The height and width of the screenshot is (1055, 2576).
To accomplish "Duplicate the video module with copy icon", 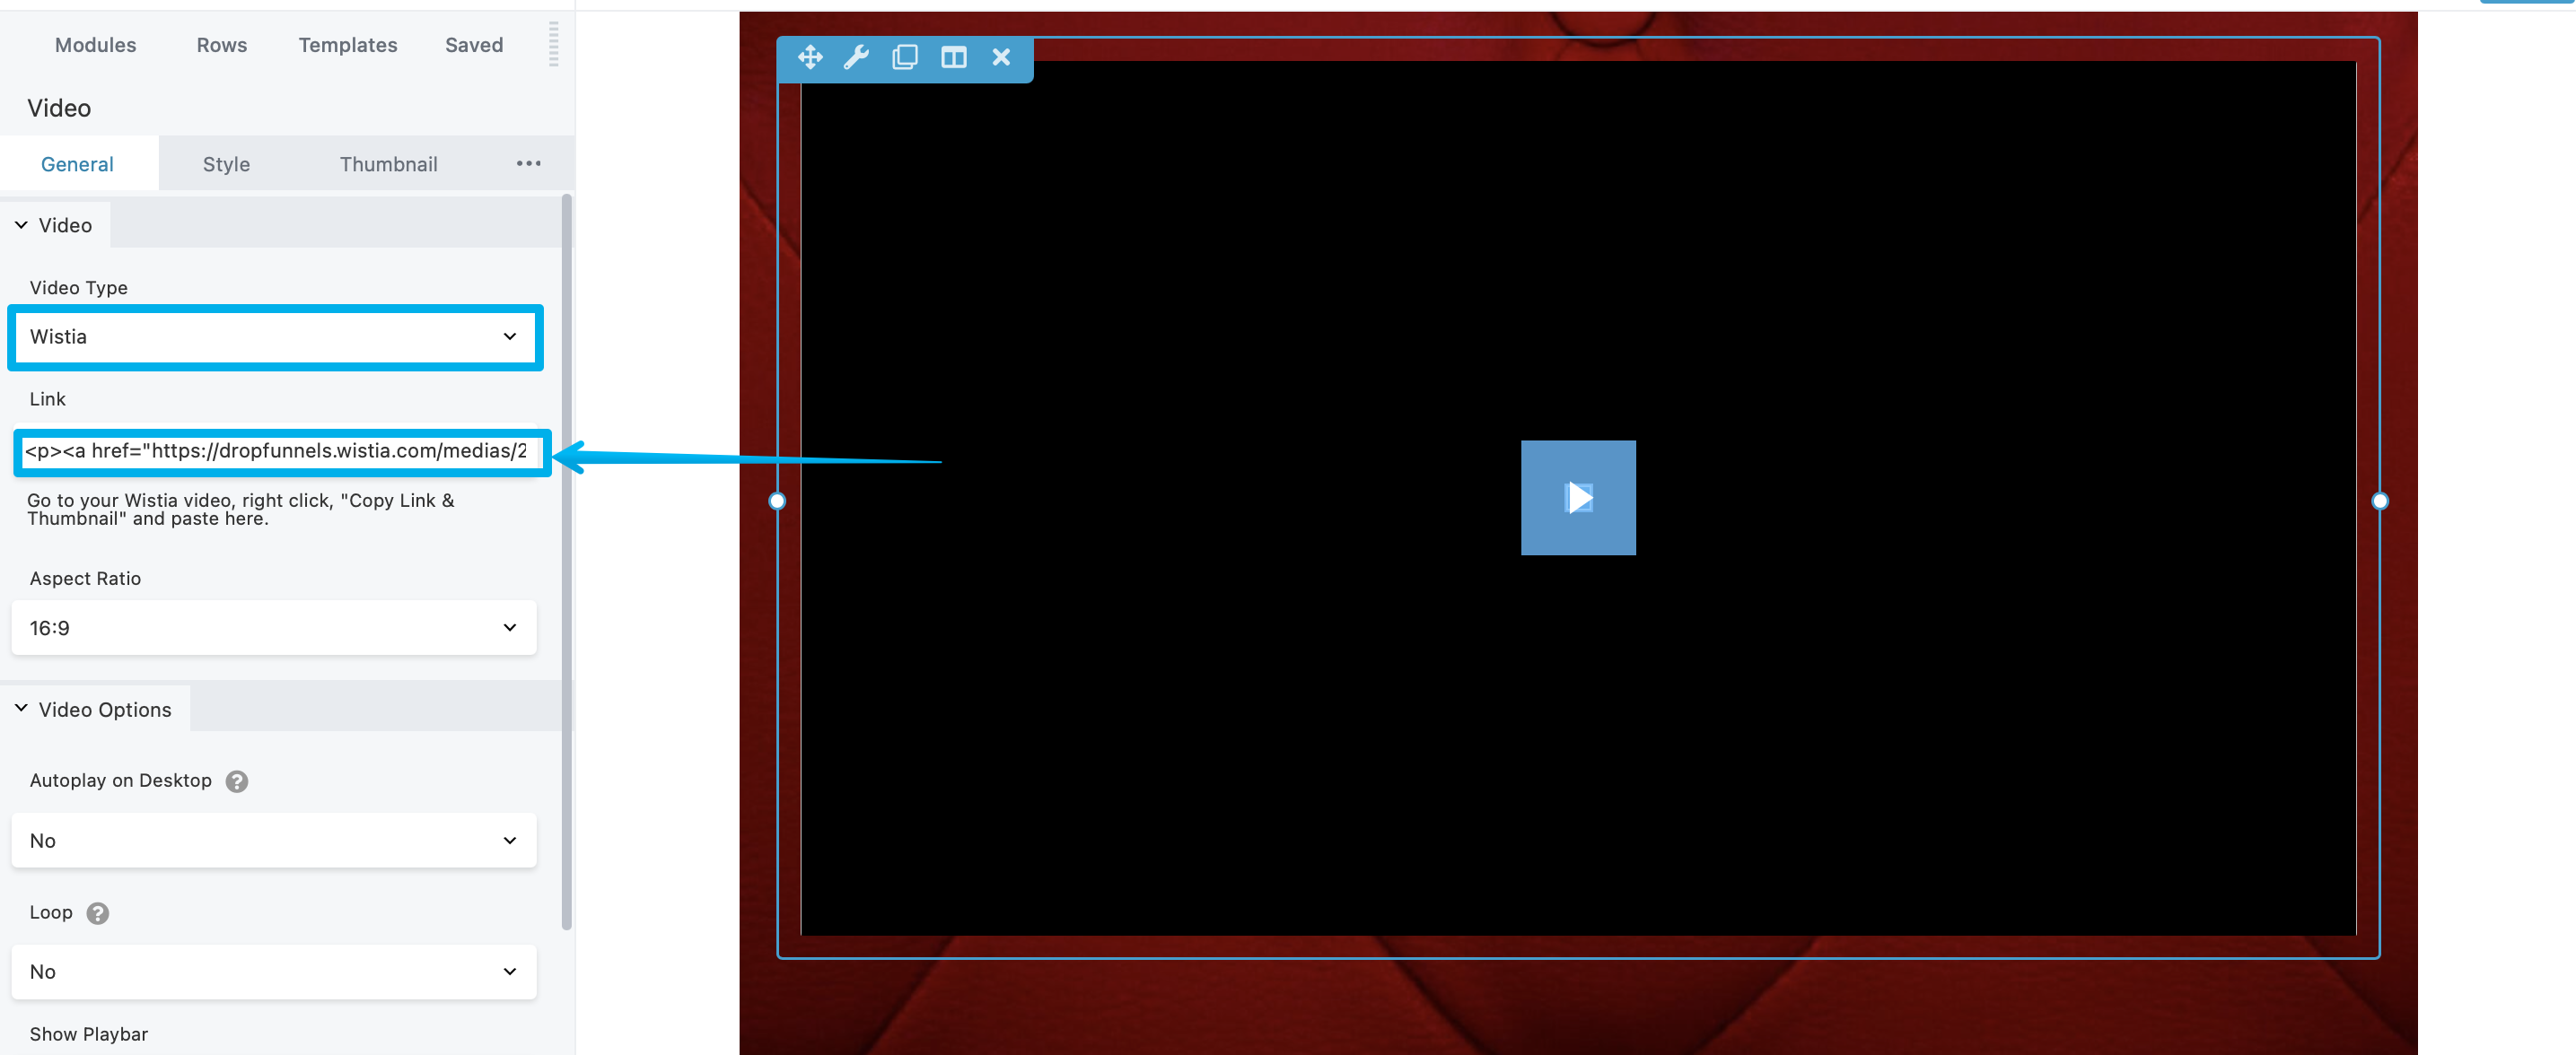I will point(904,57).
